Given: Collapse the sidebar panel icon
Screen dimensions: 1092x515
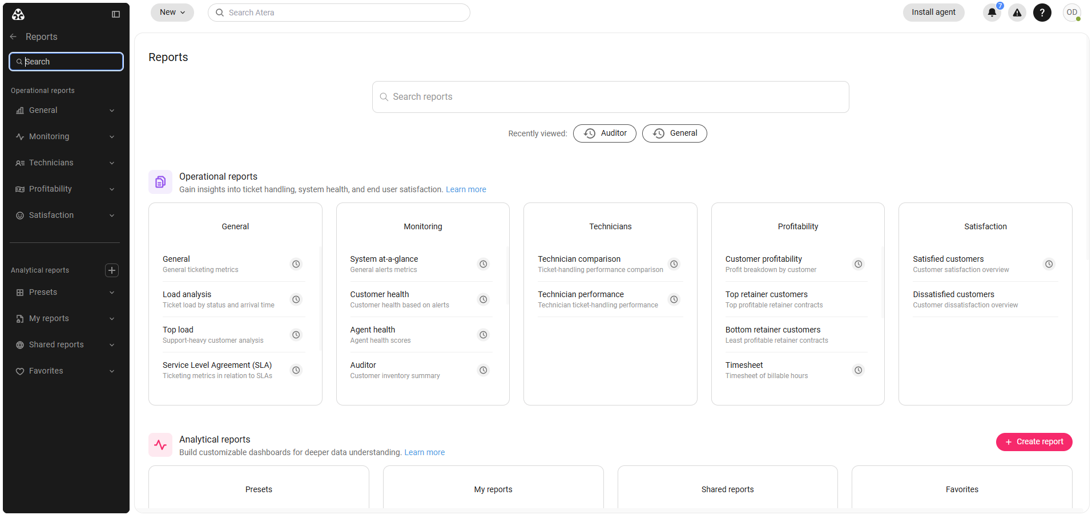Looking at the screenshot, I should (116, 14).
